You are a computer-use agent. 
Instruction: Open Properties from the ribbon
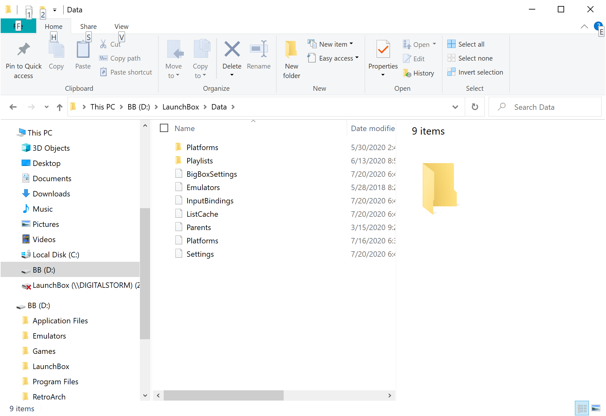tap(383, 50)
